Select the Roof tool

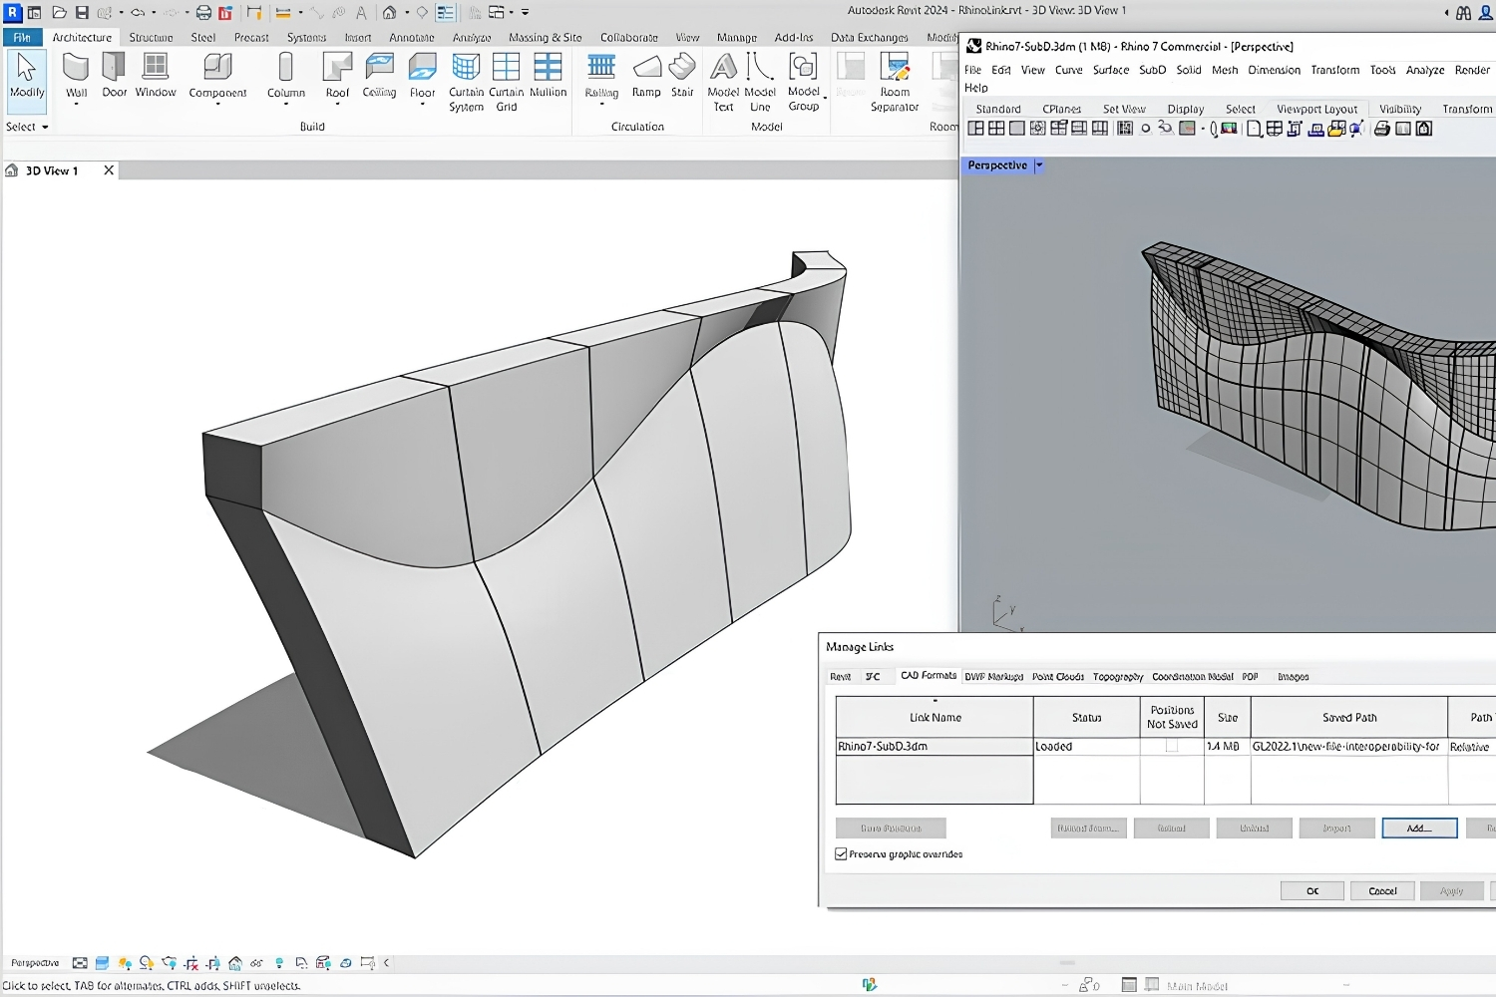(337, 74)
